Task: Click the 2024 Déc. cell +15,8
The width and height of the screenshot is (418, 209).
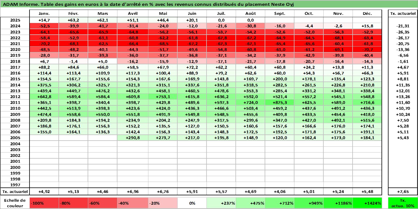Action: tap(367, 26)
